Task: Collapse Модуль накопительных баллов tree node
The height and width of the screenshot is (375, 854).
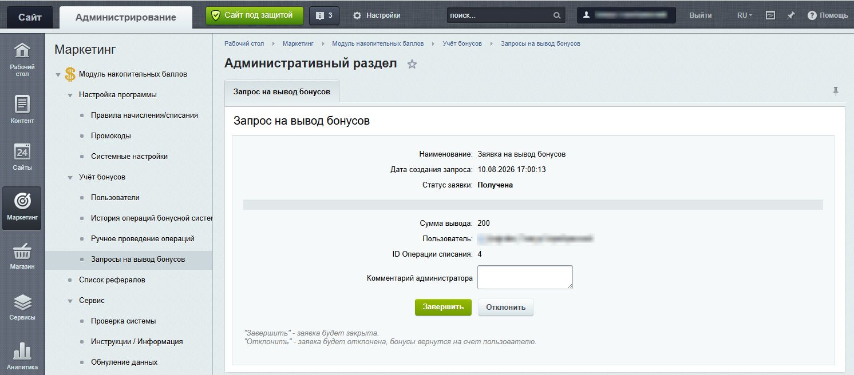Action: coord(58,74)
